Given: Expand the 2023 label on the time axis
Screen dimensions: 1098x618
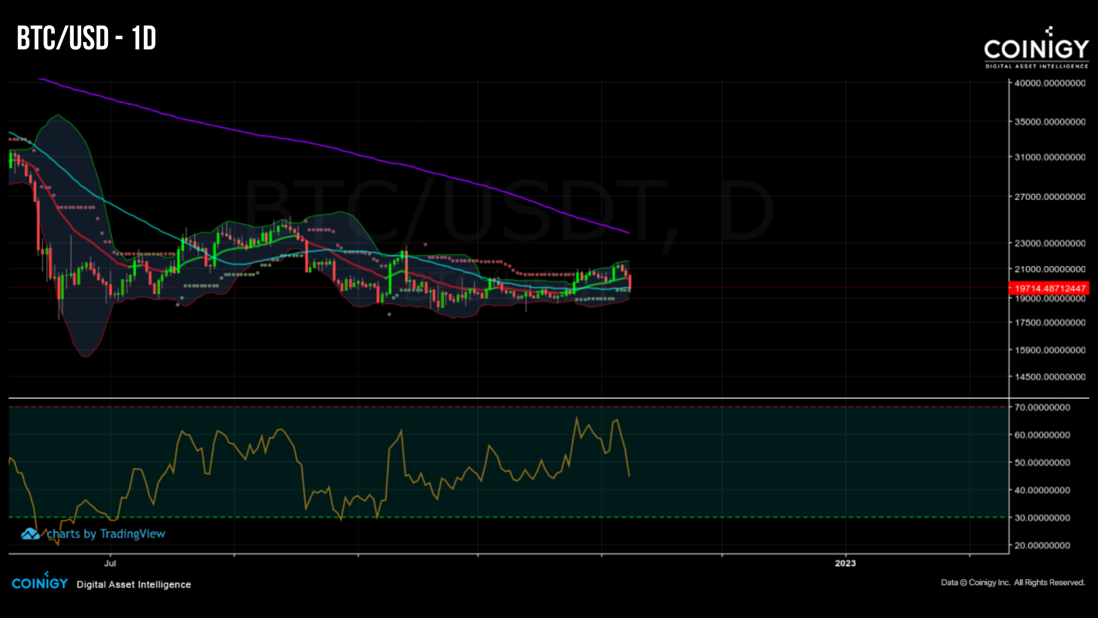Looking at the screenshot, I should (845, 564).
